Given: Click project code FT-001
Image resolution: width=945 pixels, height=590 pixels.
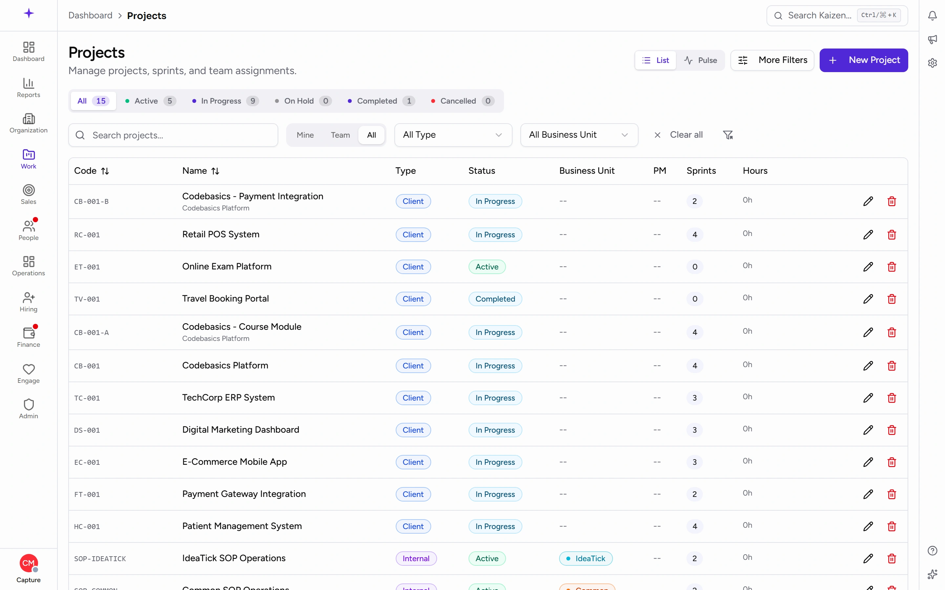Looking at the screenshot, I should (87, 494).
